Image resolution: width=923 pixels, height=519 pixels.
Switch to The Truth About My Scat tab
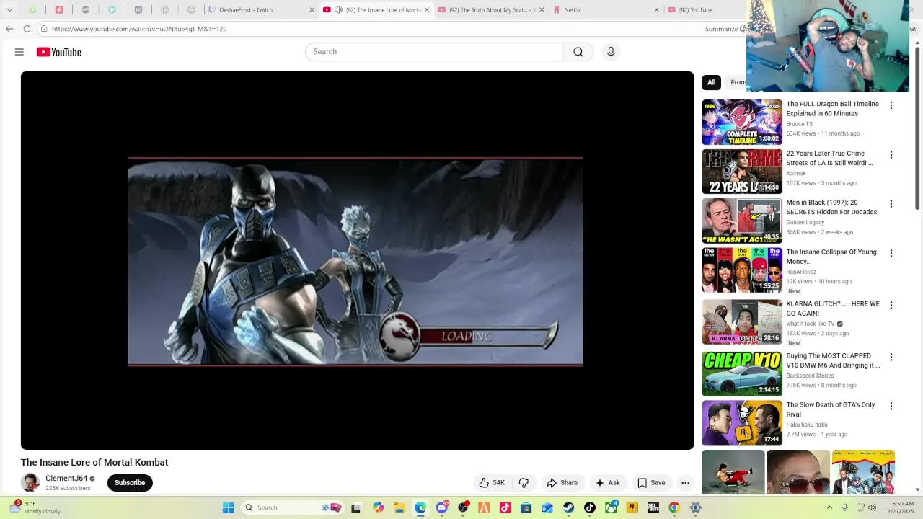click(x=493, y=10)
